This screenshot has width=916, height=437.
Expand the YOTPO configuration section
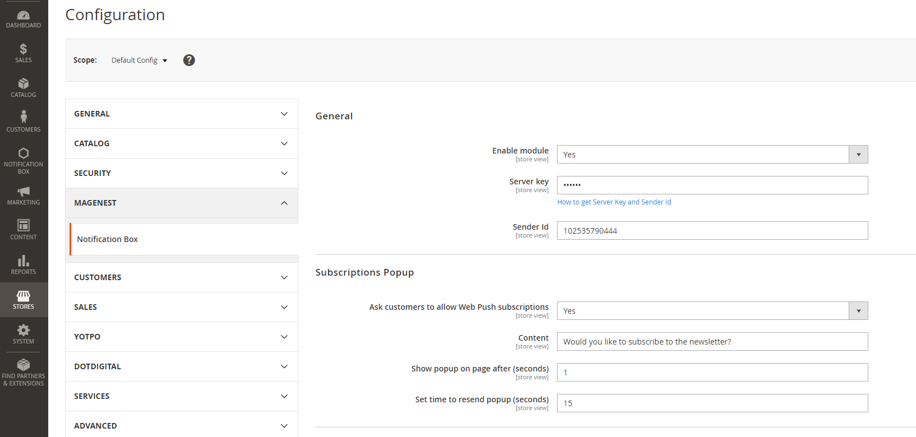(x=182, y=337)
